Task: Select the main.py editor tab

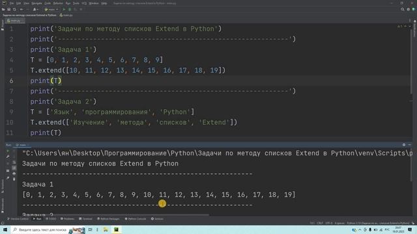Action: pyautogui.click(x=15, y=20)
